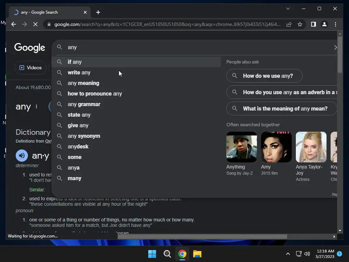Open a new tab with the plus button
The image size is (349, 262).
pos(98,12)
